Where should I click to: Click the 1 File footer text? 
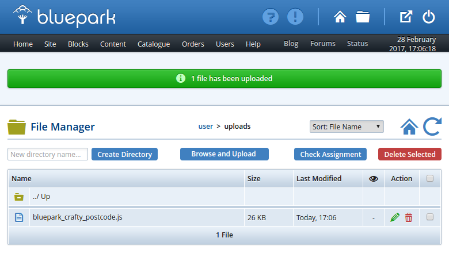[224, 235]
